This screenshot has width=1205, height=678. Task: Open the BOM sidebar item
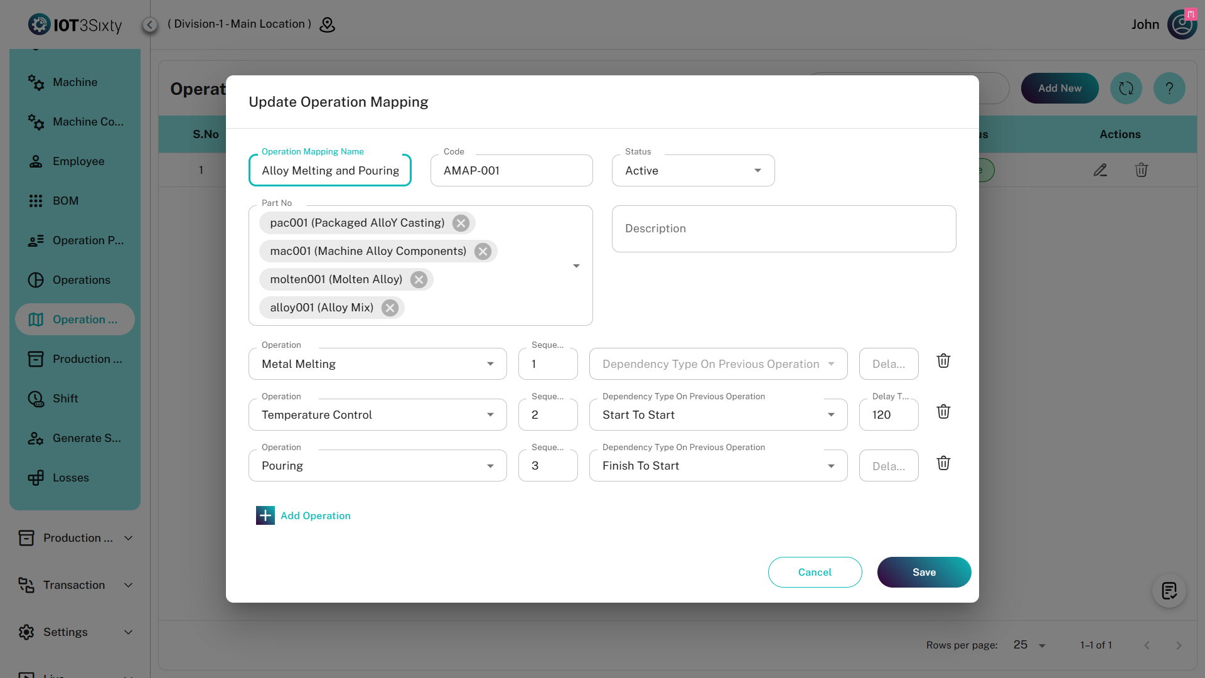click(65, 201)
